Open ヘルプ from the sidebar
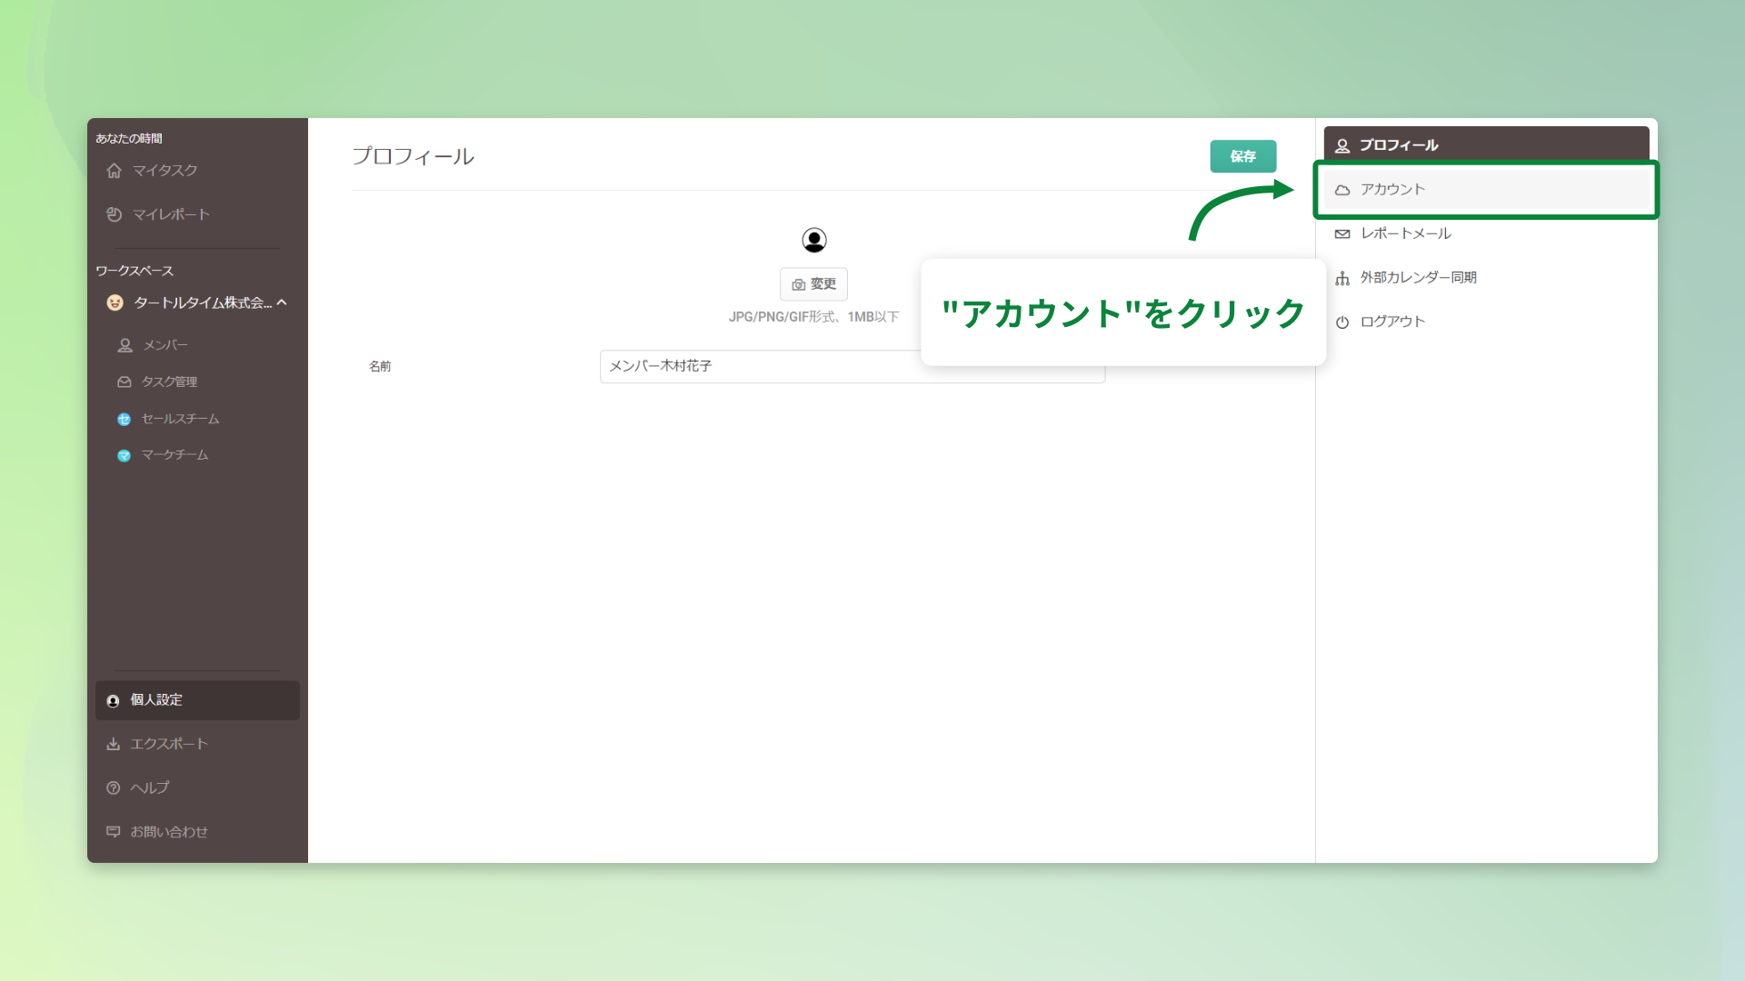This screenshot has width=1745, height=981. point(148,788)
